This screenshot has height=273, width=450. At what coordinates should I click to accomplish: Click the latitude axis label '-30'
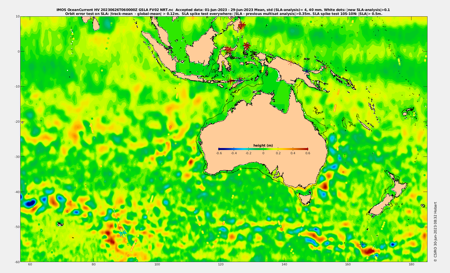pyautogui.click(x=17, y=157)
